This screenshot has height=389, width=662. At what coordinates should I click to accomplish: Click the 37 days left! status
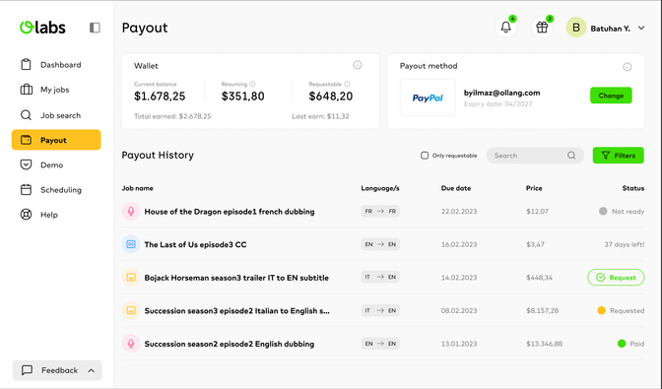625,244
